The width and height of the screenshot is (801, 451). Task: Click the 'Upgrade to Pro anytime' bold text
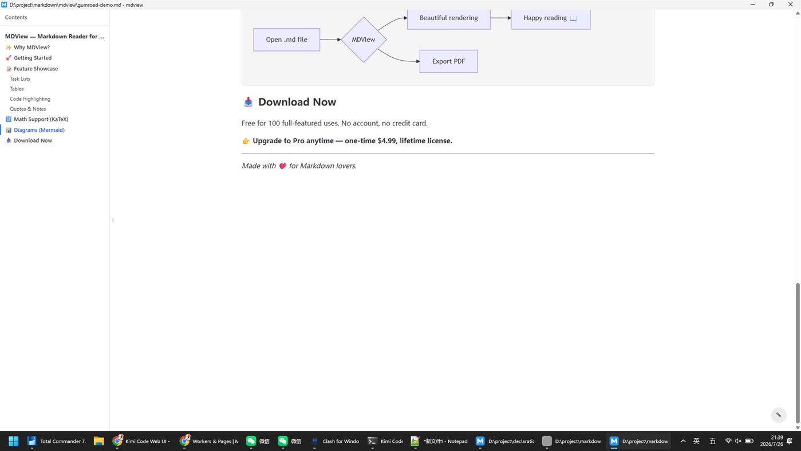click(352, 141)
